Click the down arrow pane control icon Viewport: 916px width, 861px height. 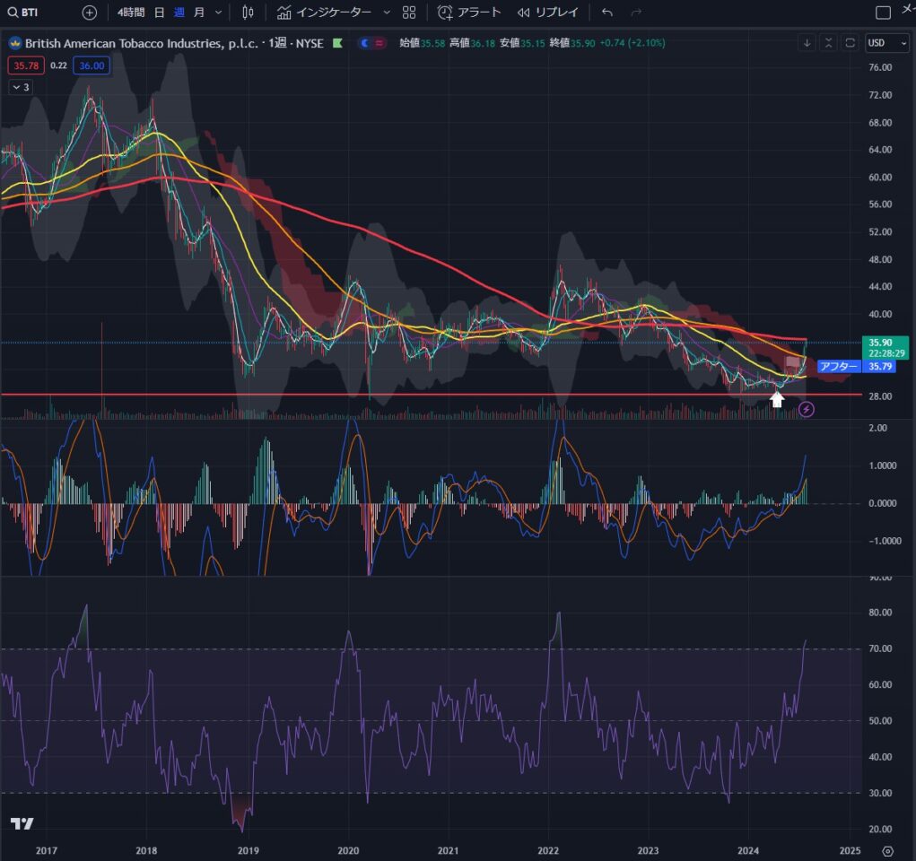click(807, 43)
